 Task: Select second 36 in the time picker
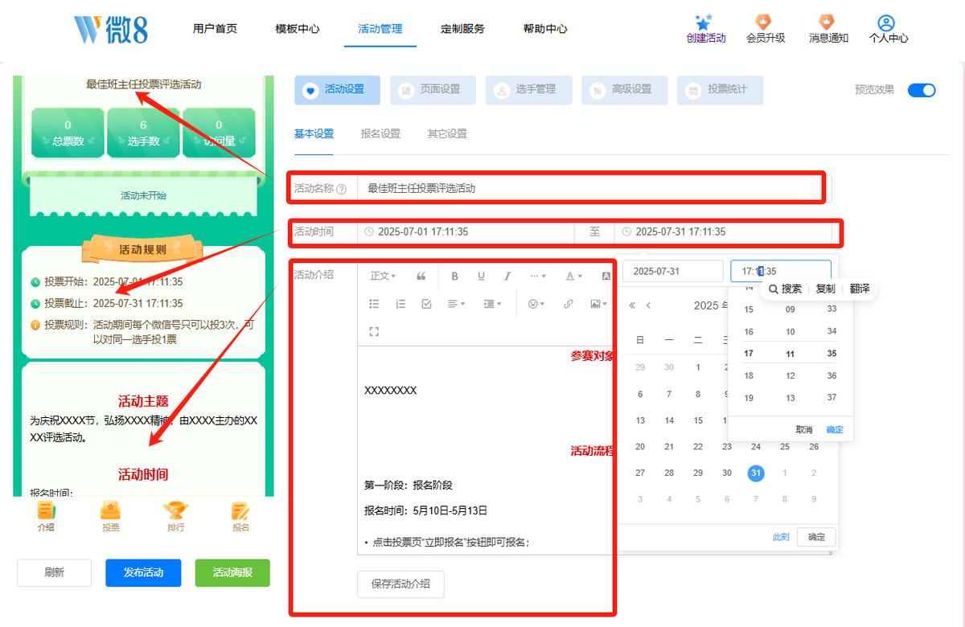[x=832, y=375]
